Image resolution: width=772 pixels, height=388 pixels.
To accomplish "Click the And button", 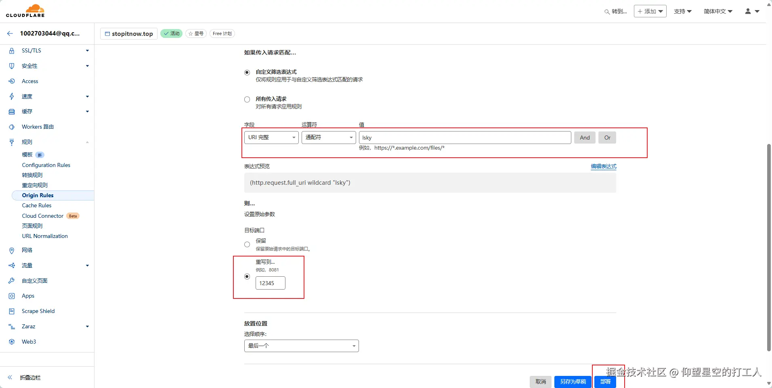I will pos(585,138).
